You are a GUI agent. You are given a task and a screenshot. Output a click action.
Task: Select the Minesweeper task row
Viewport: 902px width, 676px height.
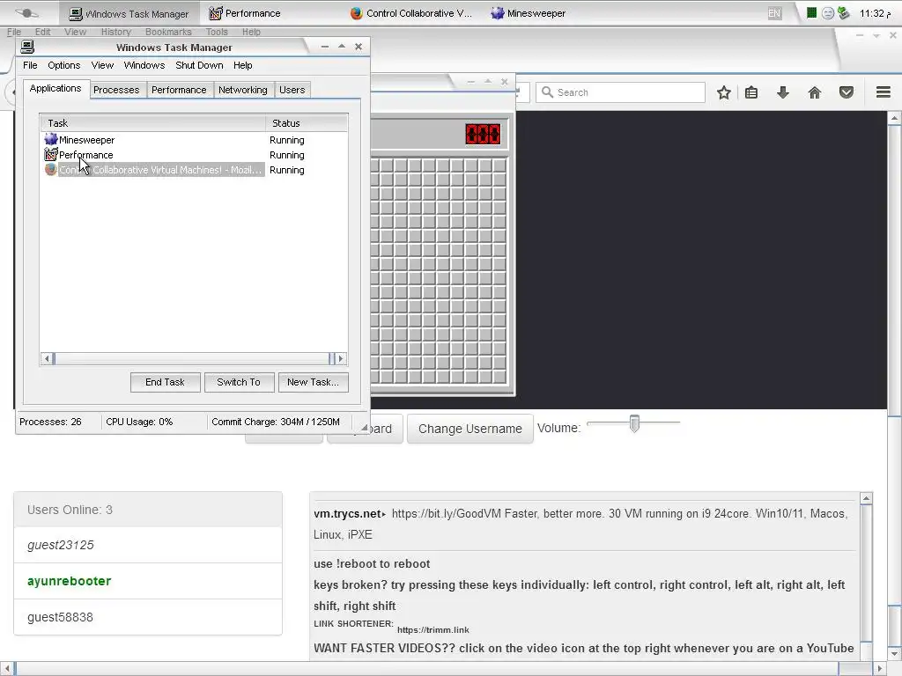click(194, 140)
